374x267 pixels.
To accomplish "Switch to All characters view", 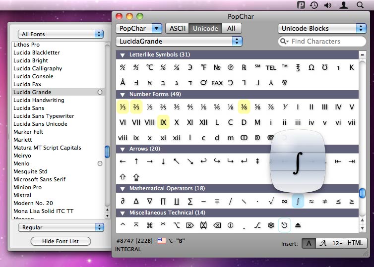I will point(231,28).
